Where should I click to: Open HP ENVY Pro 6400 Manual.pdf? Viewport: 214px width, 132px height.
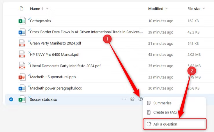[55, 55]
